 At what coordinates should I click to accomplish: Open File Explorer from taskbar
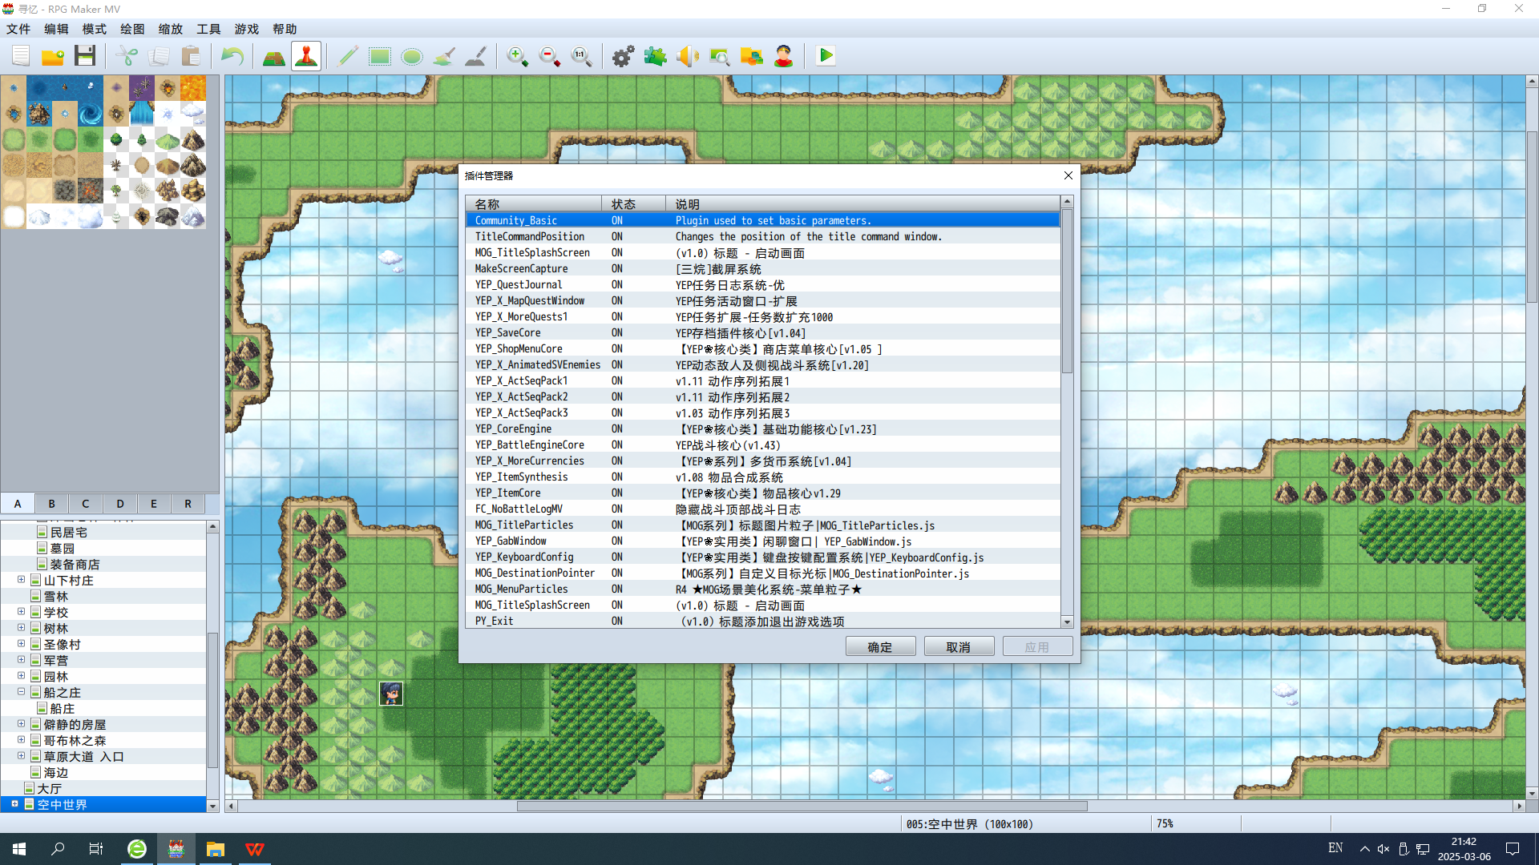click(x=216, y=849)
